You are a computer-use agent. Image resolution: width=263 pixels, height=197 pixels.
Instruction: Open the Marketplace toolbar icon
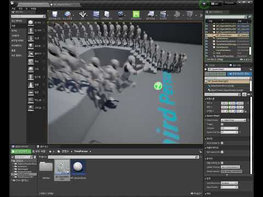point(107,14)
